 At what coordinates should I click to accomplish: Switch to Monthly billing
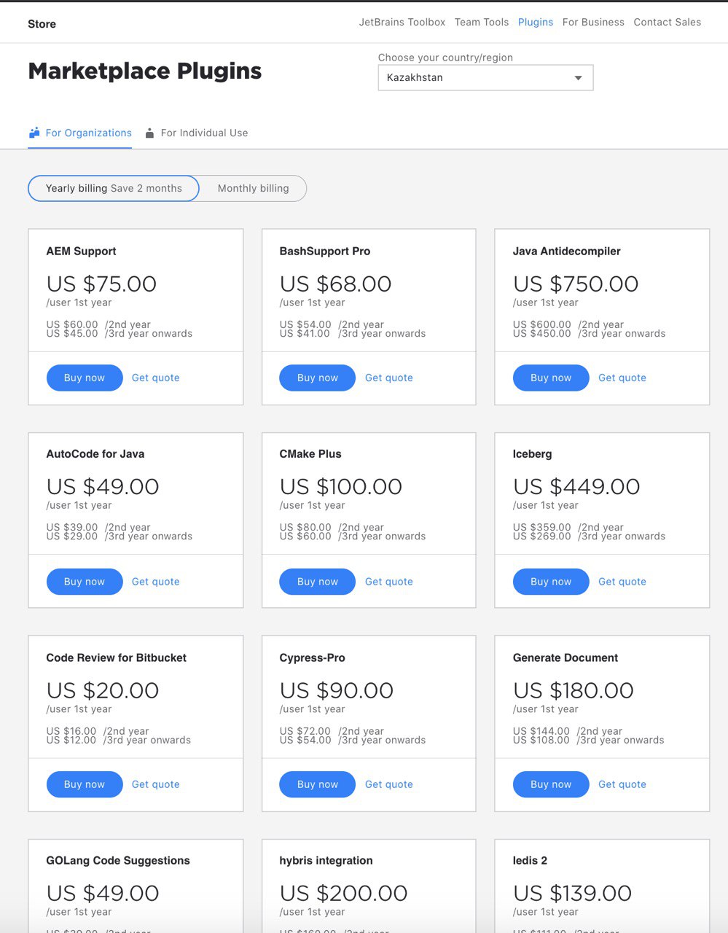(253, 188)
